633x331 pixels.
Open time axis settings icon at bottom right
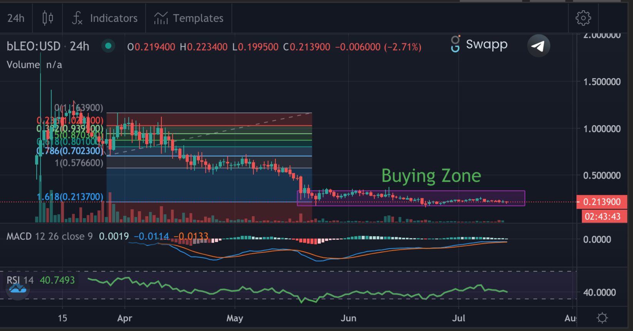[602, 318]
